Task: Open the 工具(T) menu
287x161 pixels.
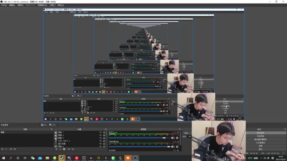Action: click(52, 5)
